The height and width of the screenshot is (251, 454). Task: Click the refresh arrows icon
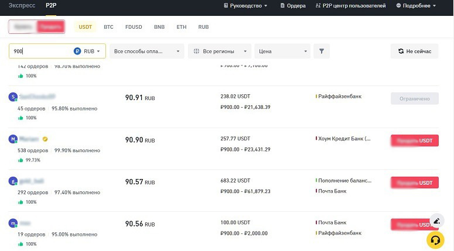tap(401, 51)
